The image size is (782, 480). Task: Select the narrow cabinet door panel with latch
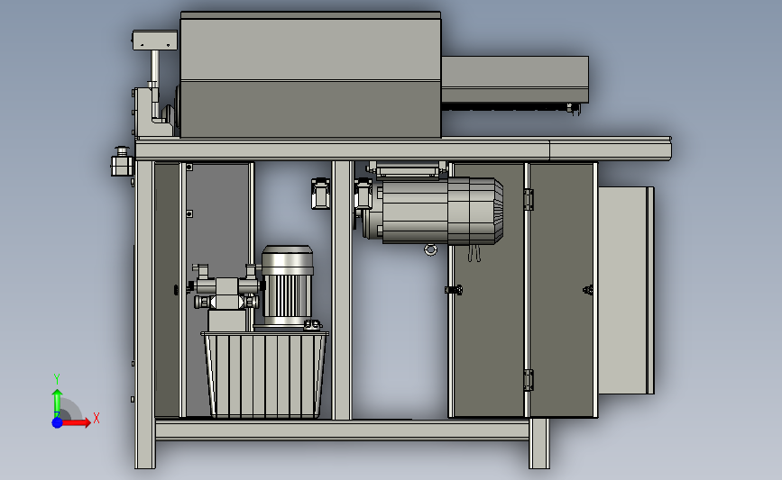[562, 290]
